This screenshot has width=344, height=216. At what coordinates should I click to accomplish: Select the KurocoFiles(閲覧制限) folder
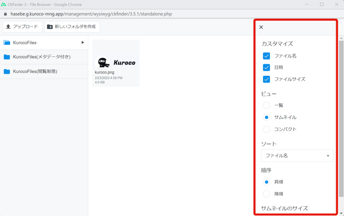pyautogui.click(x=44, y=71)
